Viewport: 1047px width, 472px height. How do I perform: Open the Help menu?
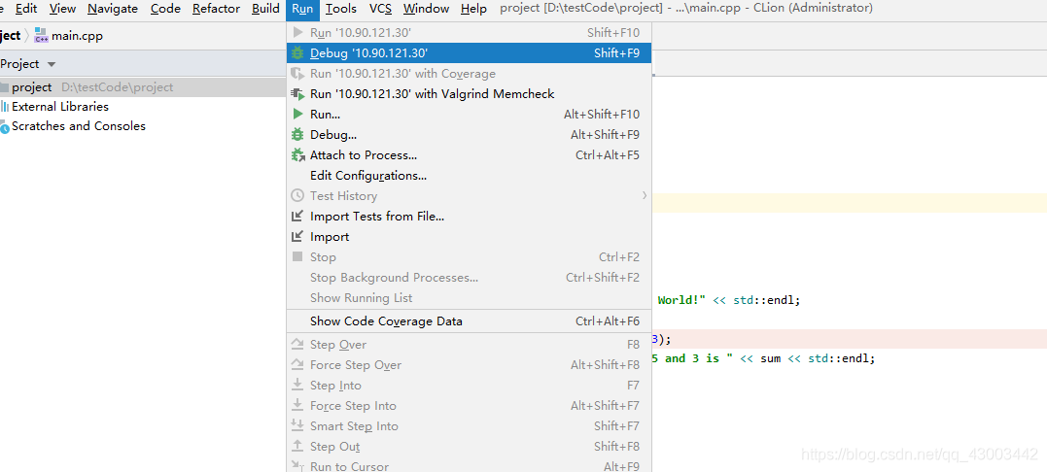click(473, 9)
